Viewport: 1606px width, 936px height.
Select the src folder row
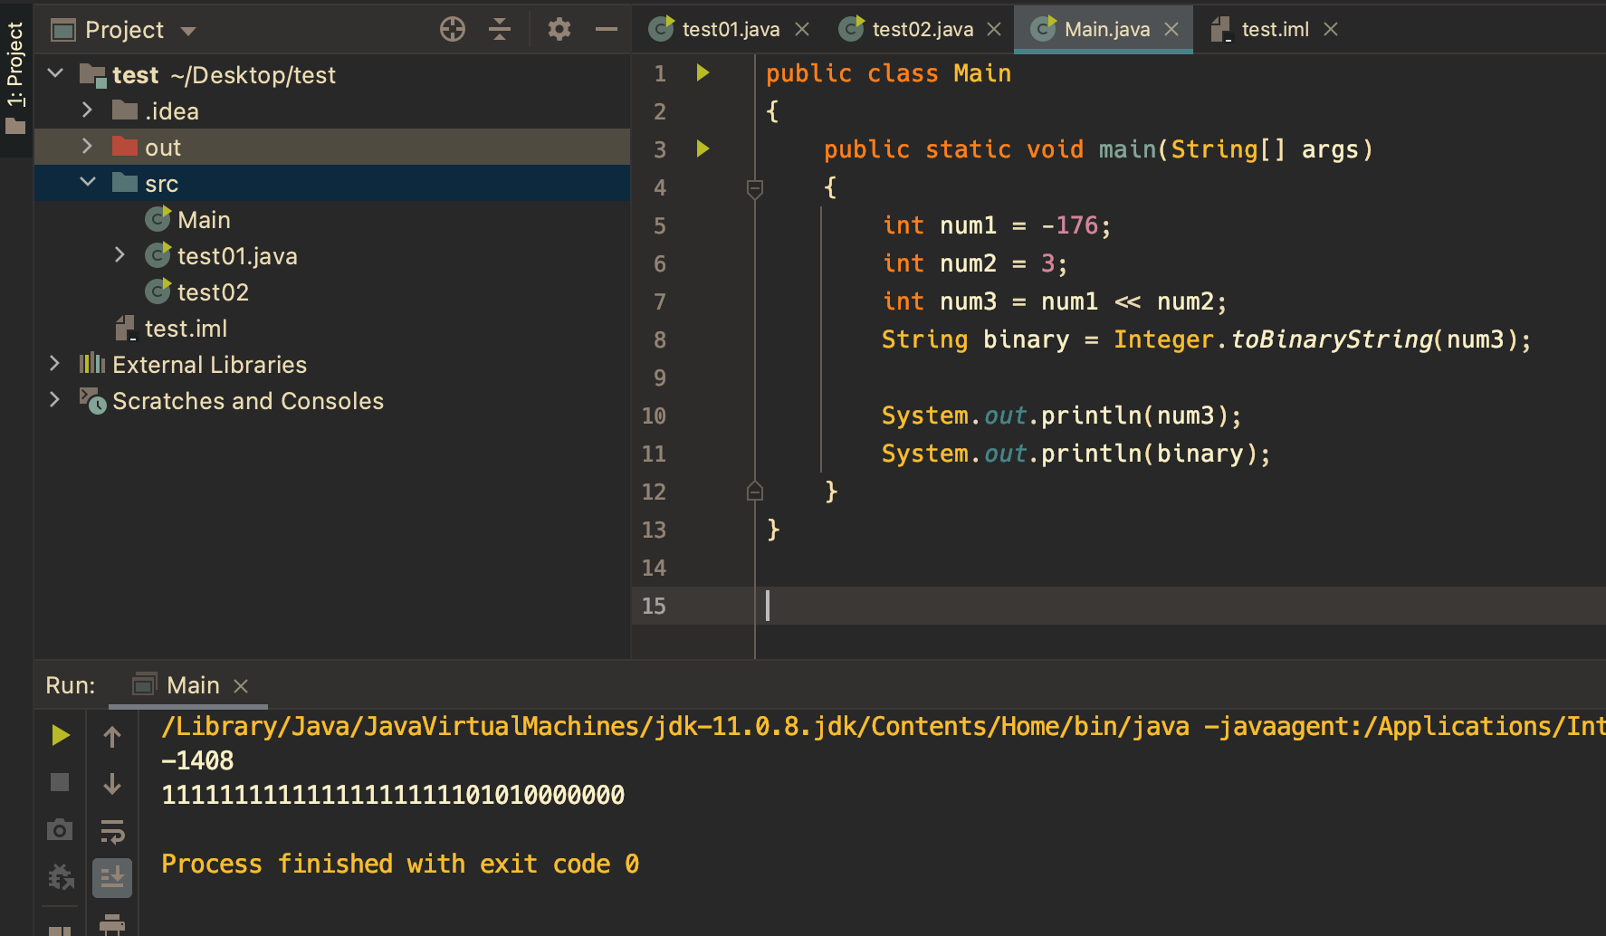pos(332,183)
